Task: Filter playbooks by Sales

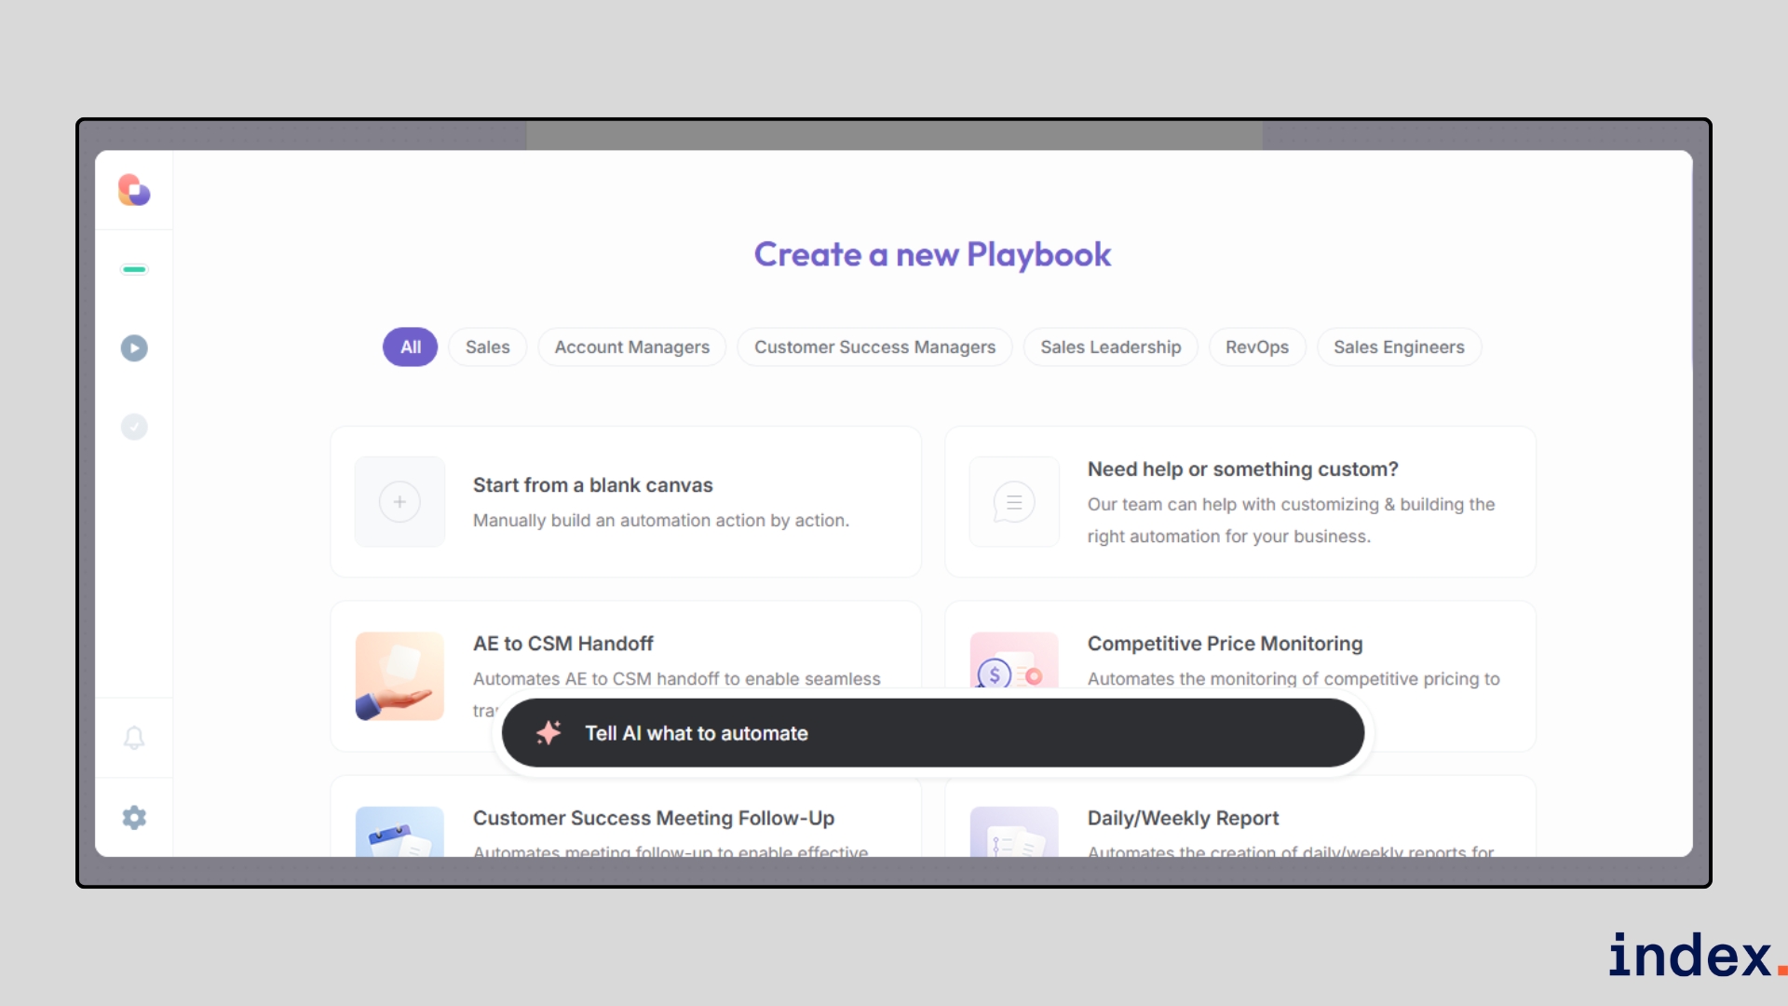Action: 487,347
